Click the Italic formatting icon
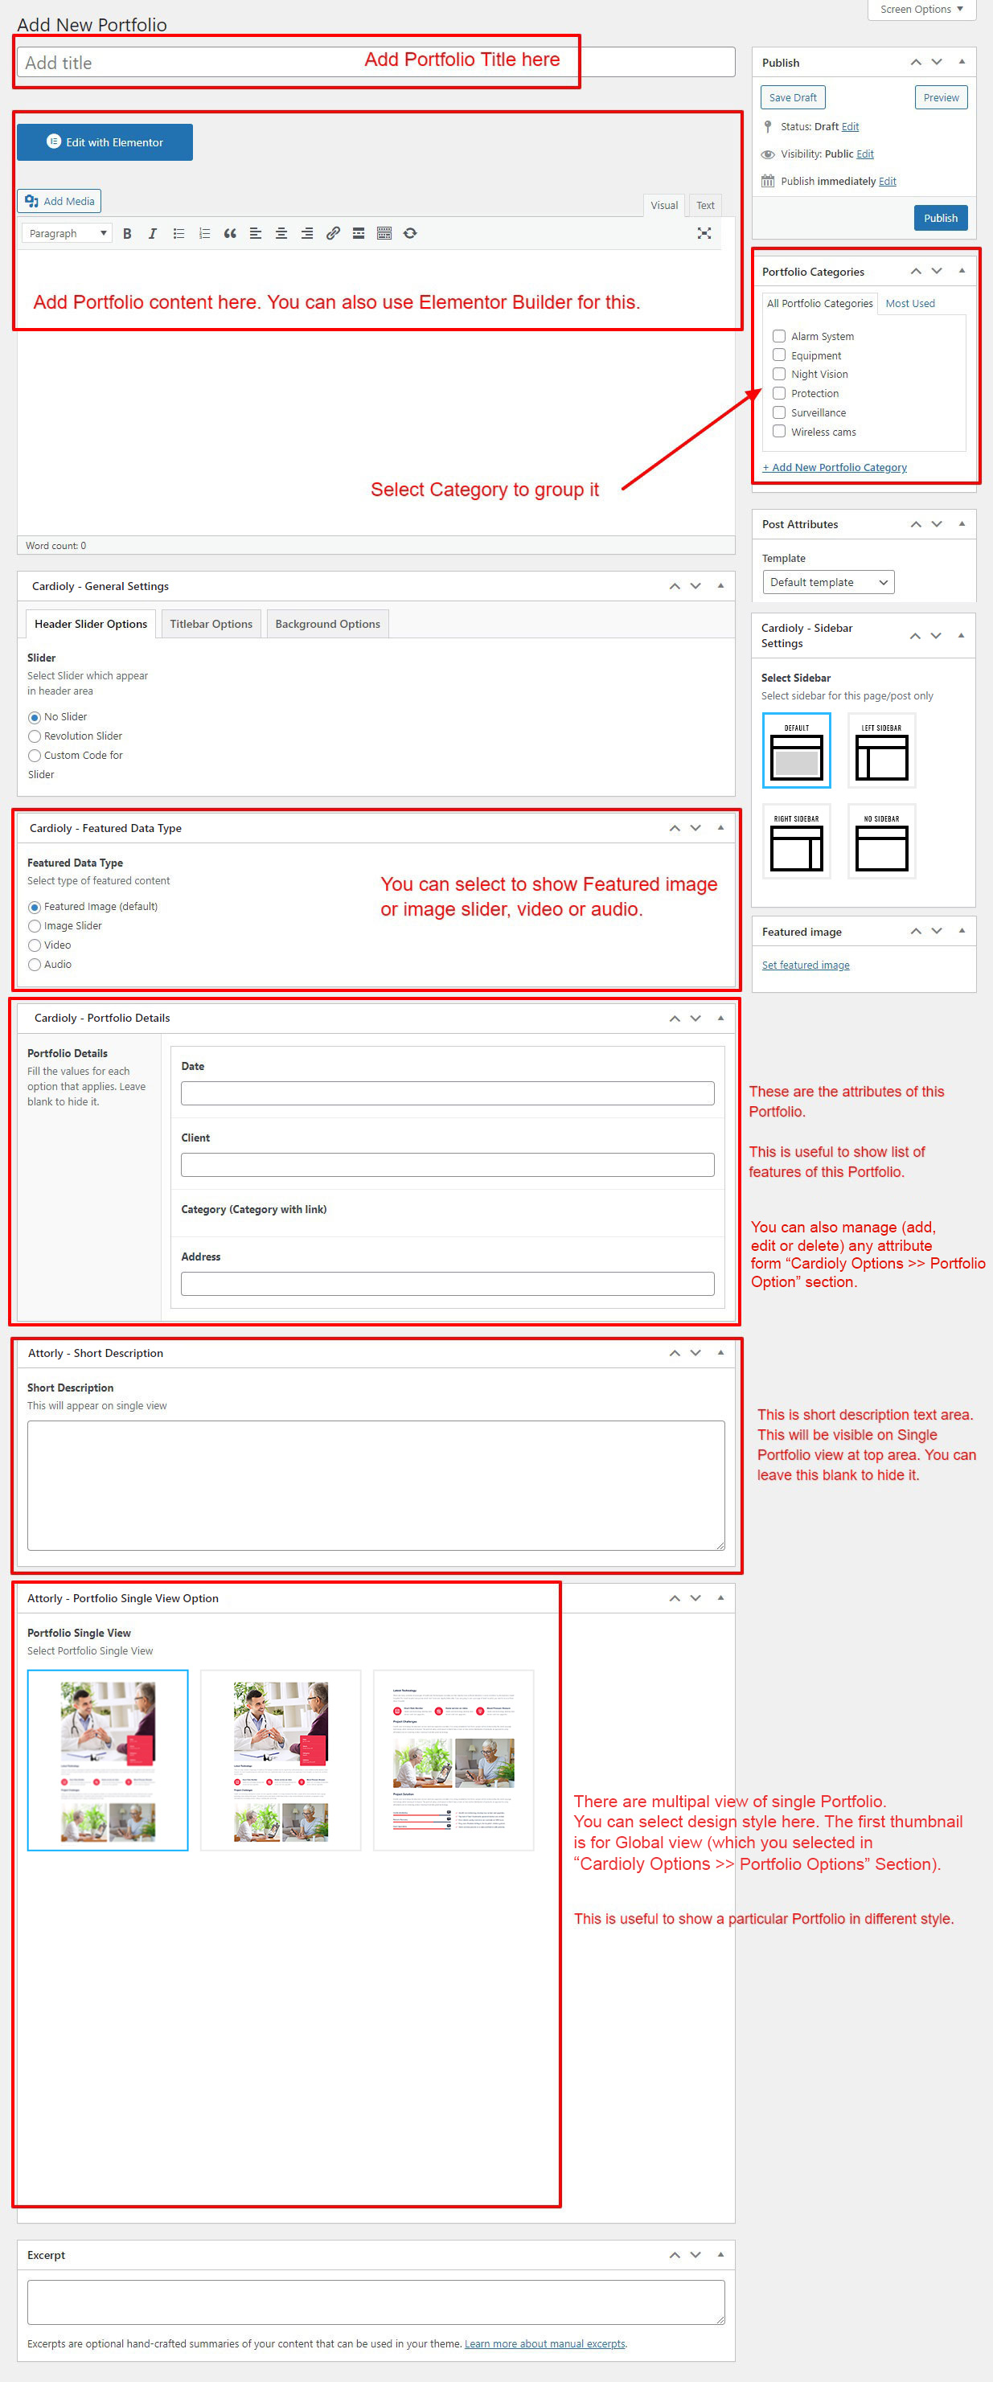Image resolution: width=993 pixels, height=2382 pixels. 153,234
